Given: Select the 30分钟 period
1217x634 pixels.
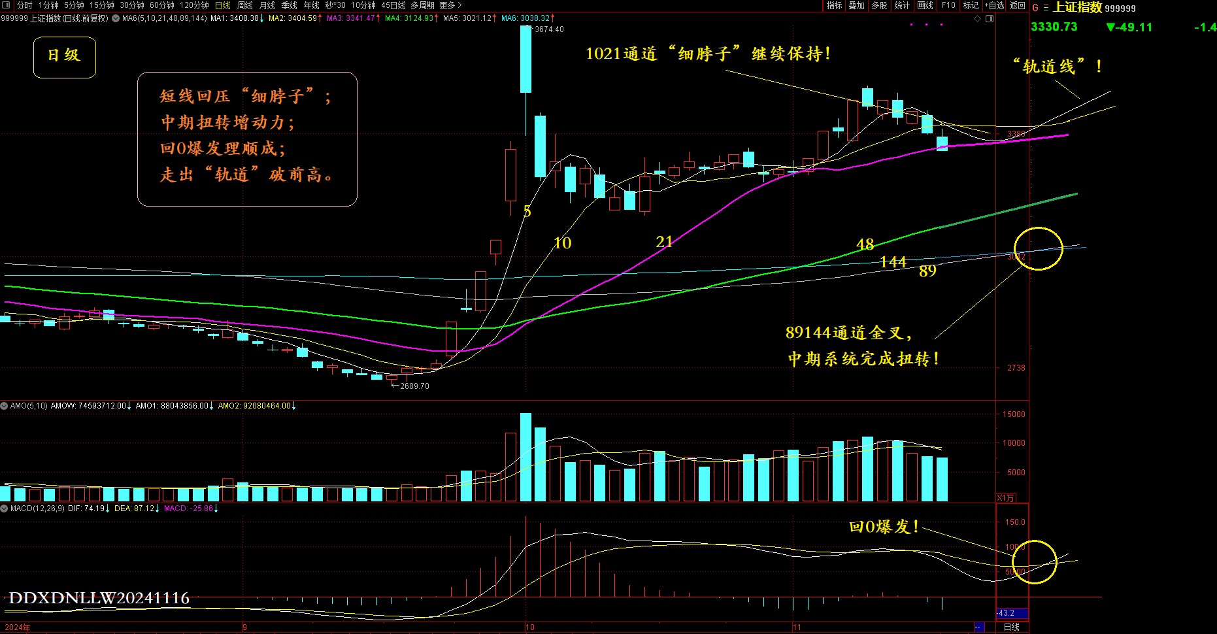Looking at the screenshot, I should [132, 5].
